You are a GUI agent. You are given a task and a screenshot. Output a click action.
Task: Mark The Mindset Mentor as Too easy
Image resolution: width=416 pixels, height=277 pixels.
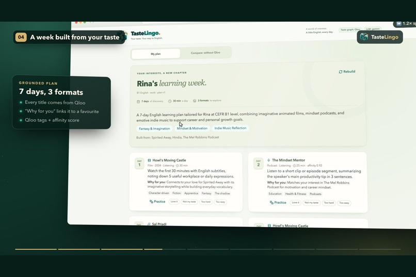pyautogui.click(x=344, y=203)
